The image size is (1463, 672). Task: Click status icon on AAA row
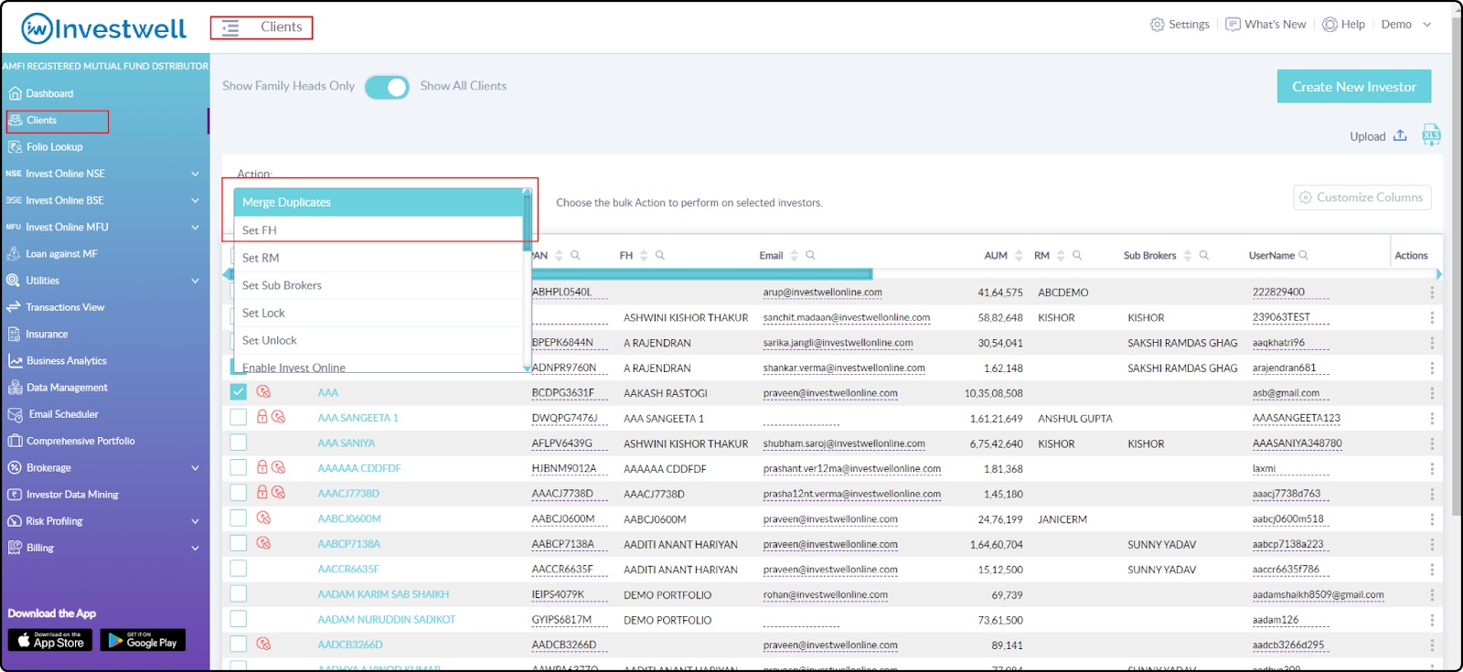pos(263,392)
